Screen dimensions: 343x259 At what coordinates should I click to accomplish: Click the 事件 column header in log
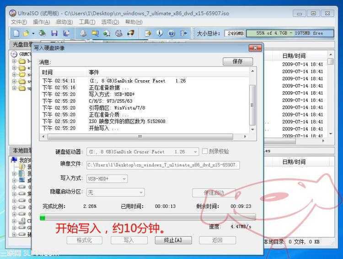94,73
